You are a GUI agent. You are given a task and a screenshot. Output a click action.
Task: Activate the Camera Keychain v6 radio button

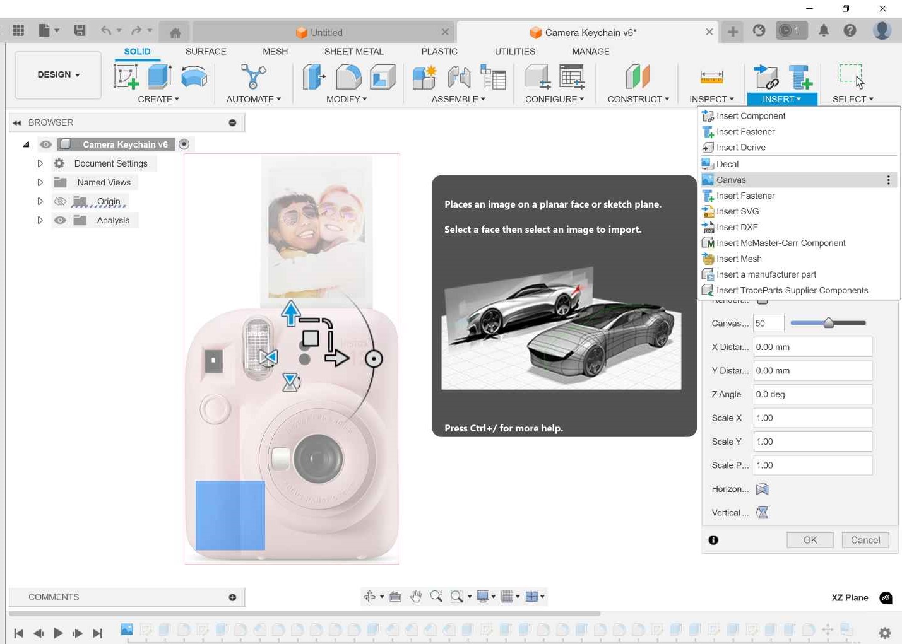pyautogui.click(x=184, y=144)
